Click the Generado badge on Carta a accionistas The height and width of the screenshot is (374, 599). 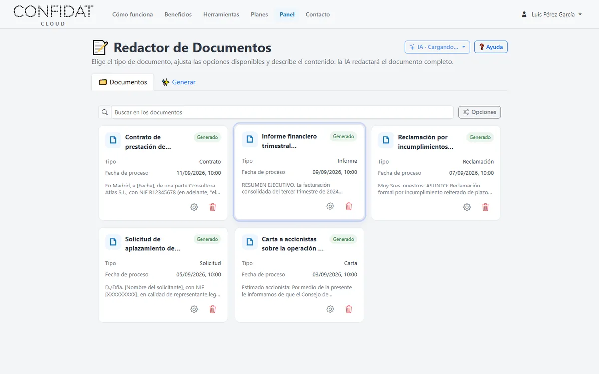(343, 239)
